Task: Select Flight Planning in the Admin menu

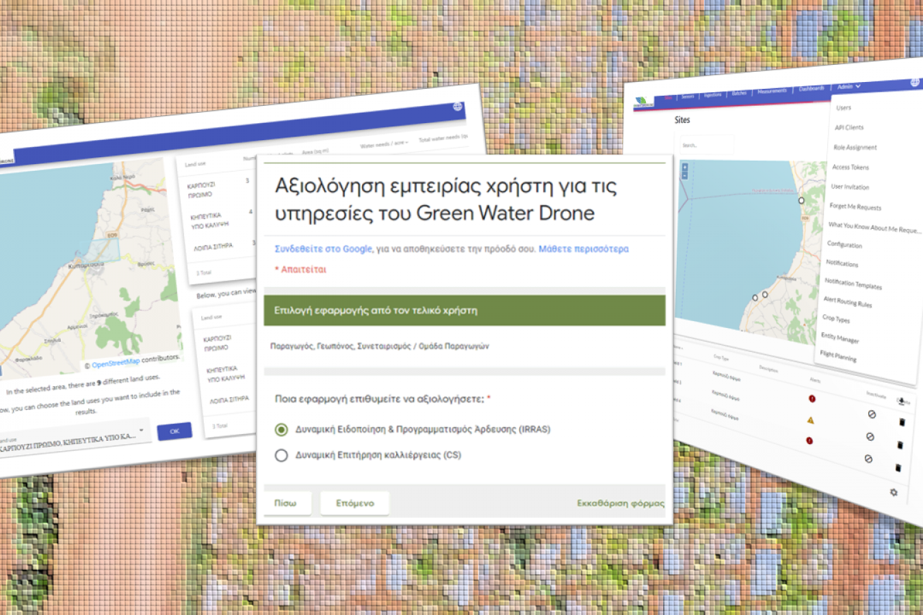Action: pyautogui.click(x=838, y=355)
